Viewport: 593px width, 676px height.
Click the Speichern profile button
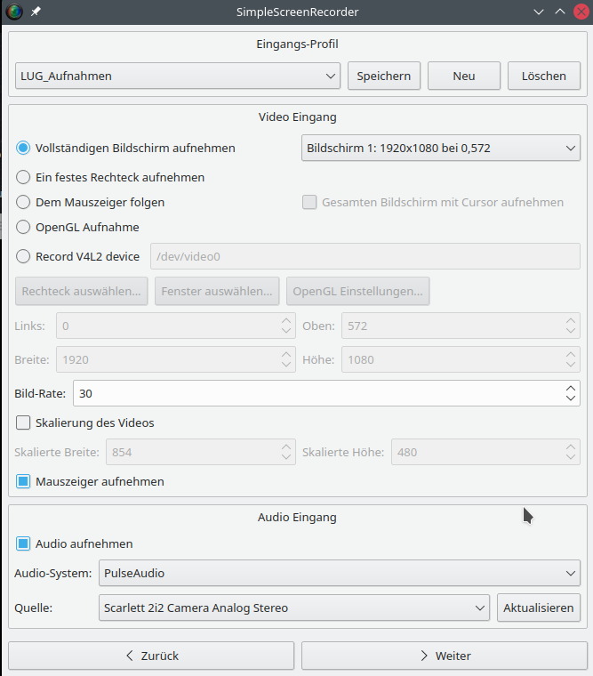[x=384, y=76]
